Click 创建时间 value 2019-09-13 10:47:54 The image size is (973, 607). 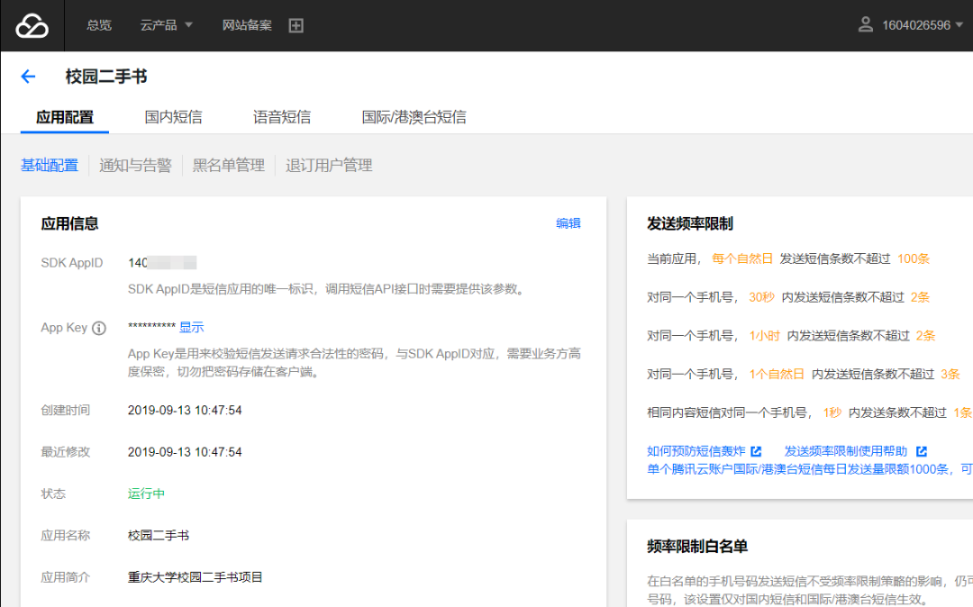(185, 411)
